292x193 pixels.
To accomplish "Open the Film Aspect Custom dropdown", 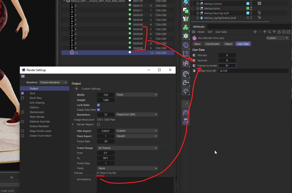I will (x=137, y=131).
